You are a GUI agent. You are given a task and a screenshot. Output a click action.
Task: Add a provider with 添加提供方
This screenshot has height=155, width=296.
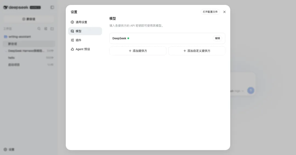[x=138, y=51]
